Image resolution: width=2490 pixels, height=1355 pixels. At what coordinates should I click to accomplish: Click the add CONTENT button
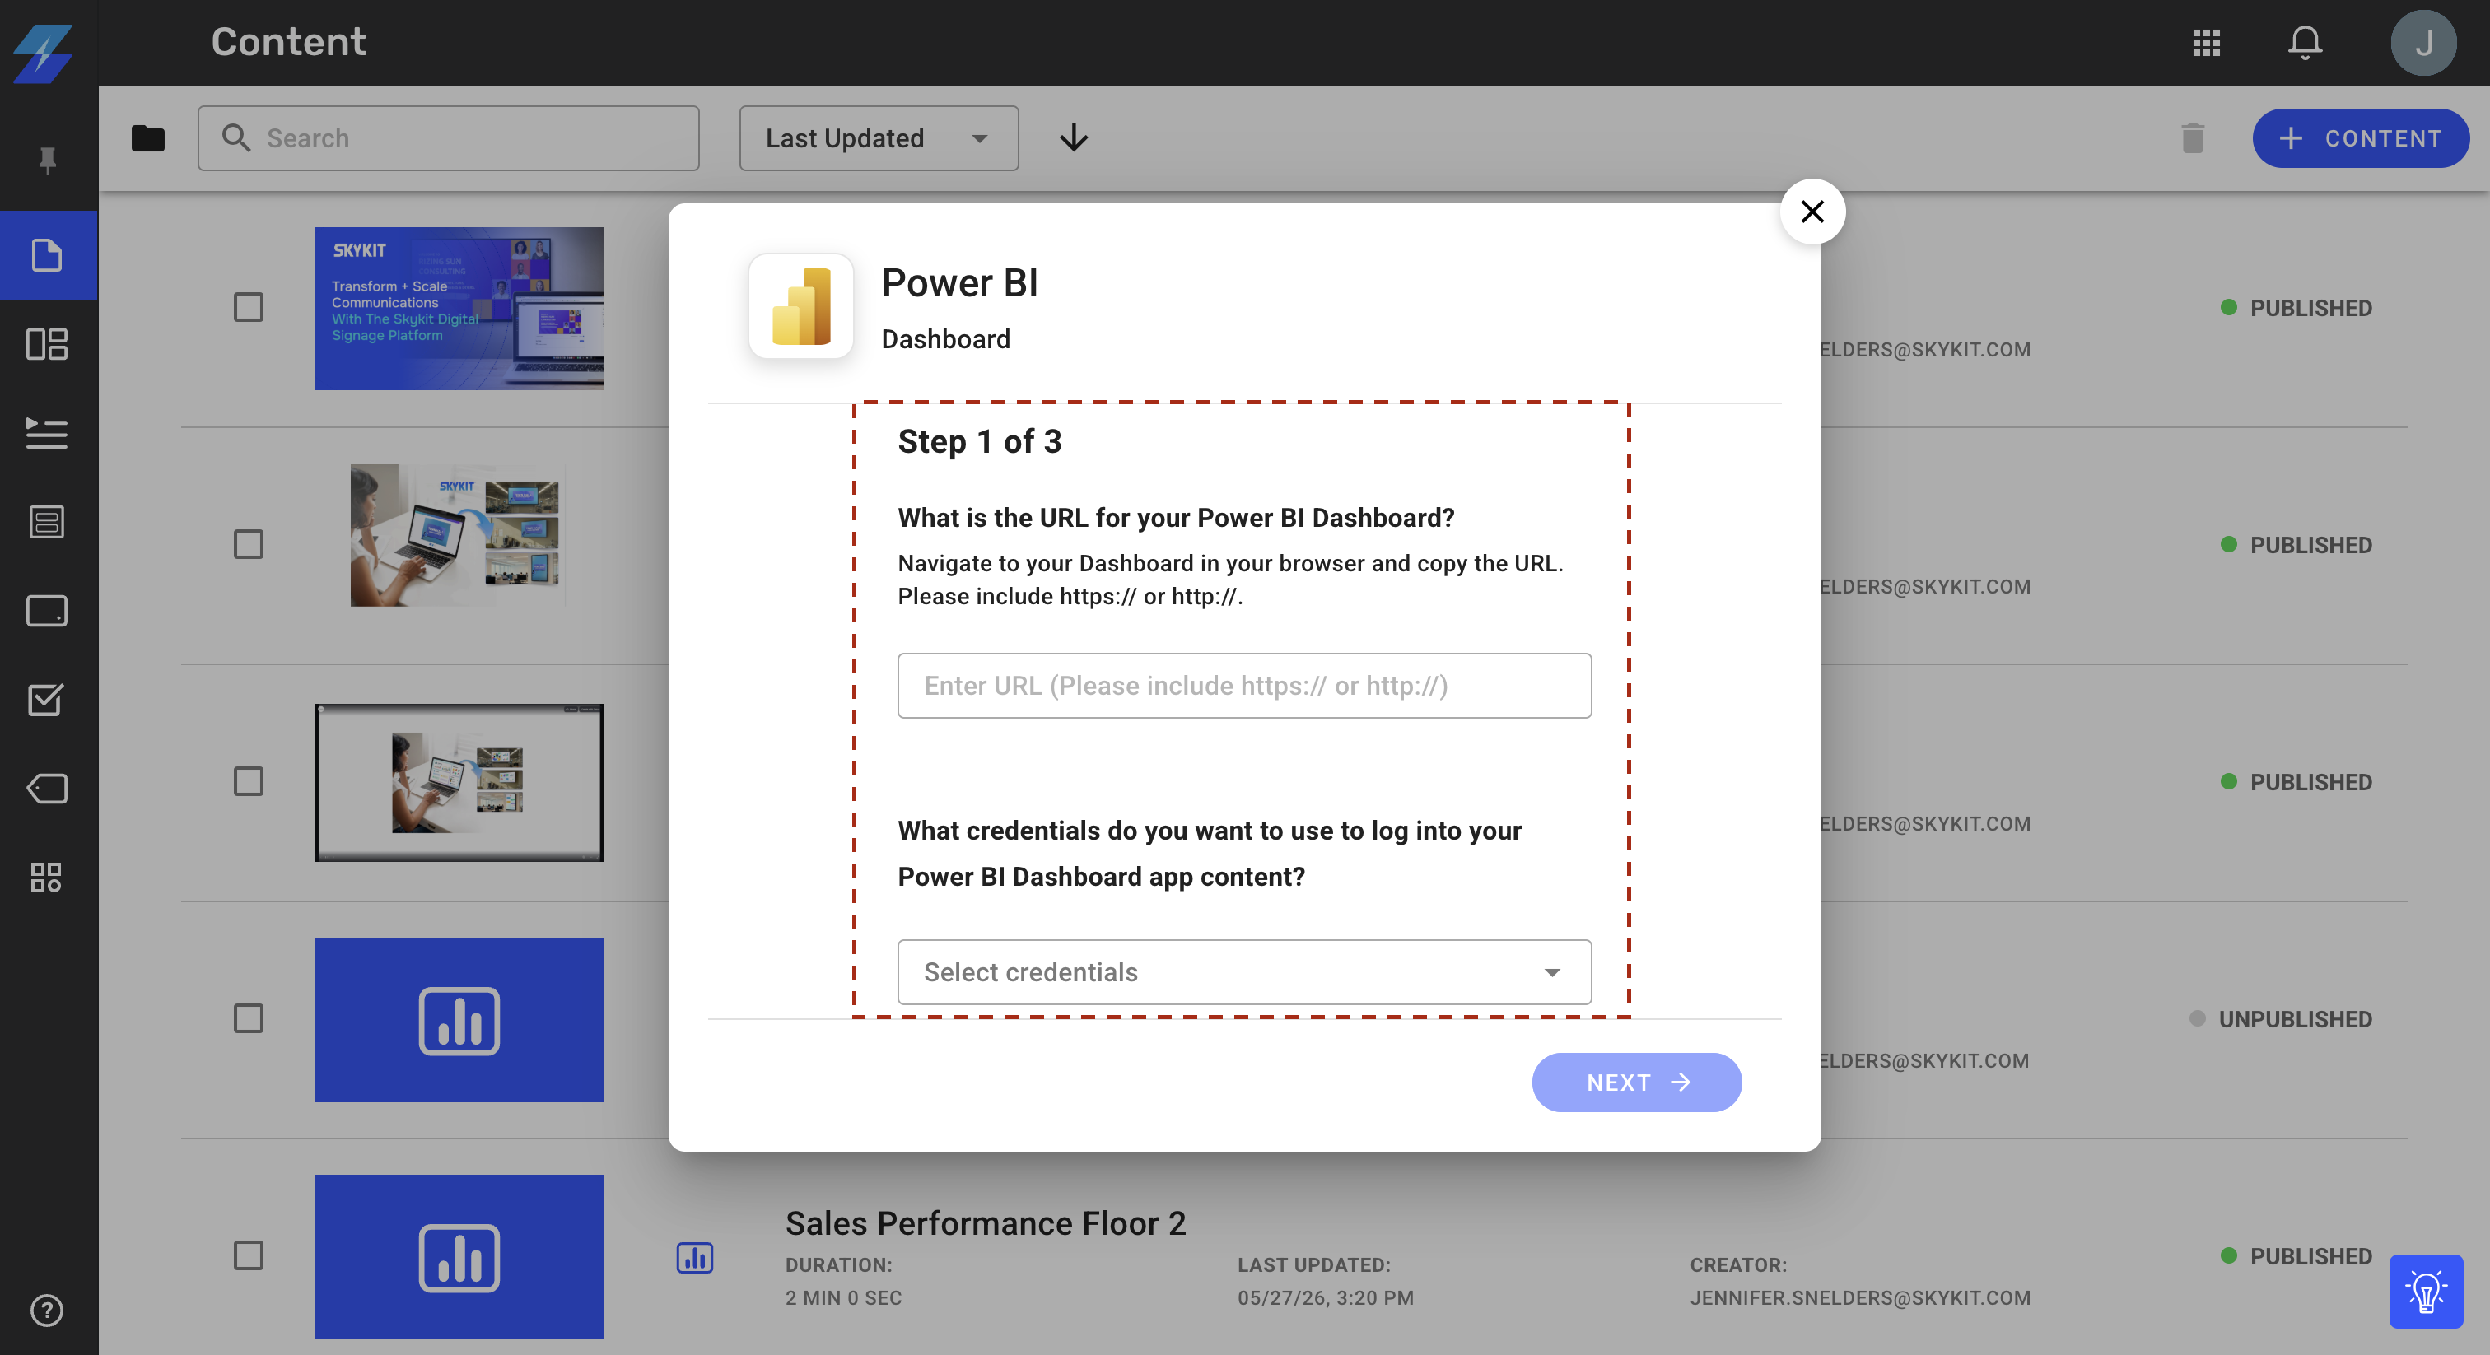[x=2361, y=138]
